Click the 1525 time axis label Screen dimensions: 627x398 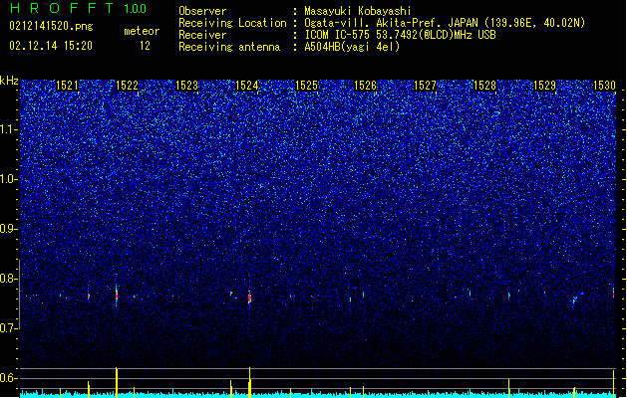coord(306,86)
